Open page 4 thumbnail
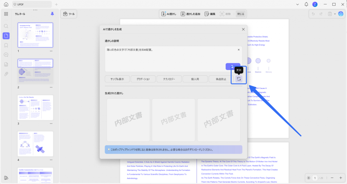Image resolution: width=347 pixels, height=184 pixels. [x=35, y=144]
